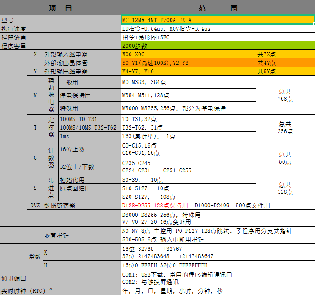
Task: Select the model cell MC-12MR-4MT-F700A-FX-A
Action: 217,20
